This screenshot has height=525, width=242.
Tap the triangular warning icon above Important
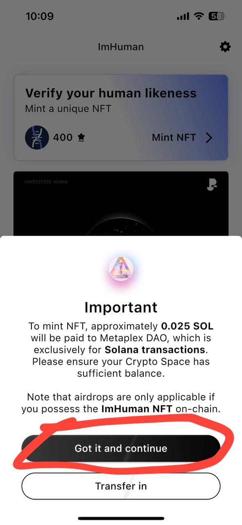tap(121, 269)
